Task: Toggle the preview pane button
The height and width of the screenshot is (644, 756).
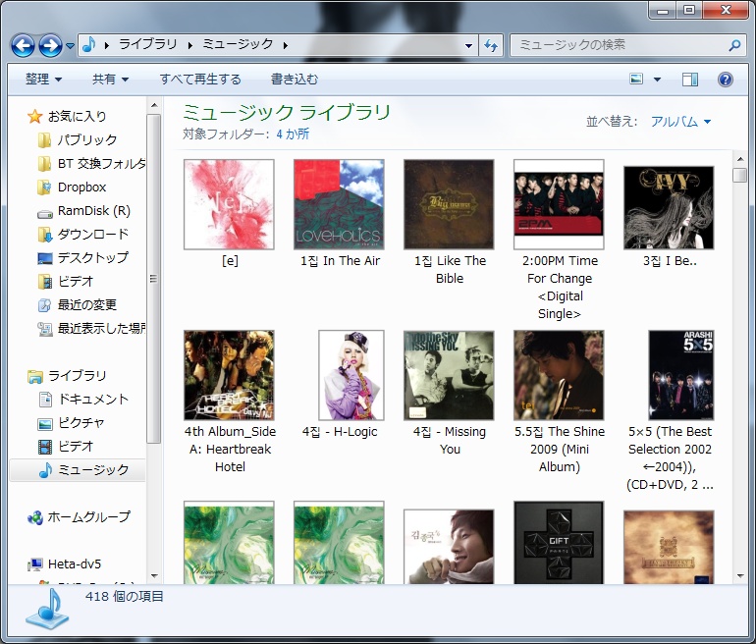Action: pyautogui.click(x=690, y=80)
